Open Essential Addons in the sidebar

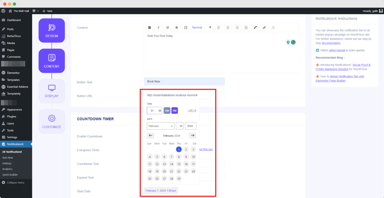pyautogui.click(x=17, y=87)
